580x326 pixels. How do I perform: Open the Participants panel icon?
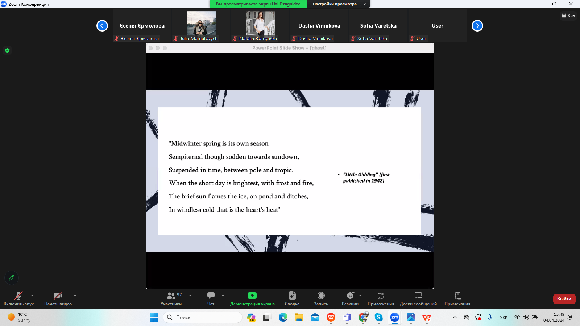pos(171,296)
